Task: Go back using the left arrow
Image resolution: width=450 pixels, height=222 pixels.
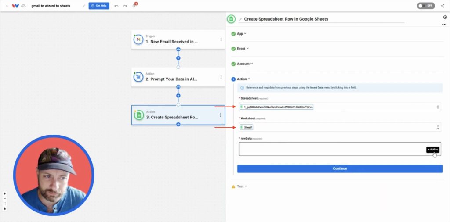Action: (x=7, y=6)
